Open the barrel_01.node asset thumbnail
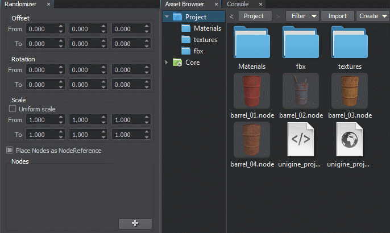 pos(252,91)
